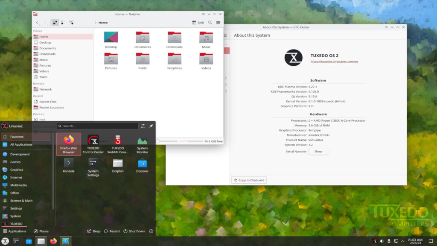Toggle Split view in Dolphin
The width and height of the screenshot is (437, 246).
(198, 23)
